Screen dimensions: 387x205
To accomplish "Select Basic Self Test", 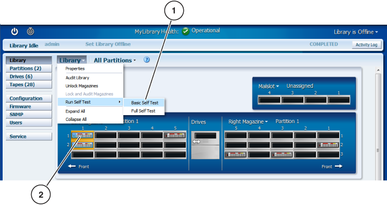I will tap(144, 102).
